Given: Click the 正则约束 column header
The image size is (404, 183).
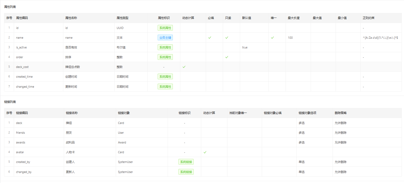Looking at the screenshot, I should 368,18.
